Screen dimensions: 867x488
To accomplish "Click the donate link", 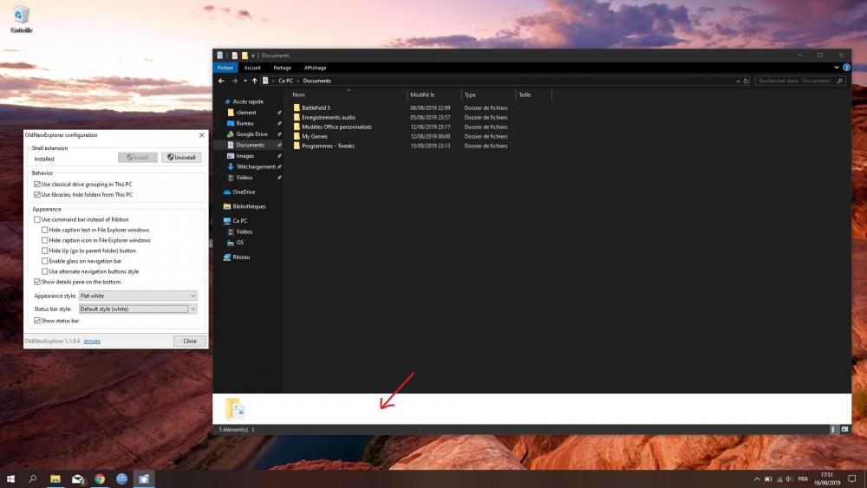I will click(x=91, y=341).
